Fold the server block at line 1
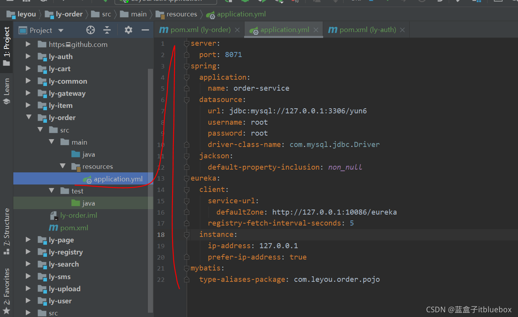 (187, 43)
